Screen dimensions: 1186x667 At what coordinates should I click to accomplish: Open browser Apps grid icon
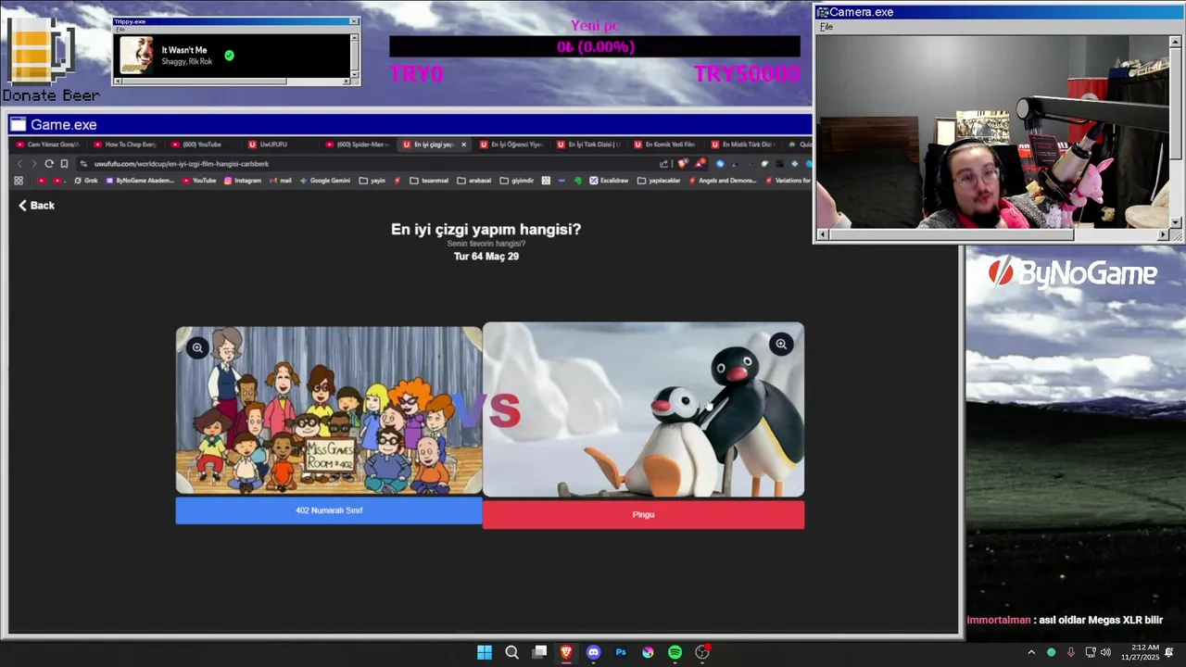18,181
